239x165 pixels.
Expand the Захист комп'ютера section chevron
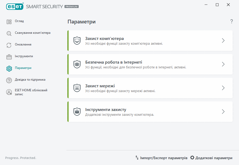tap(223, 40)
